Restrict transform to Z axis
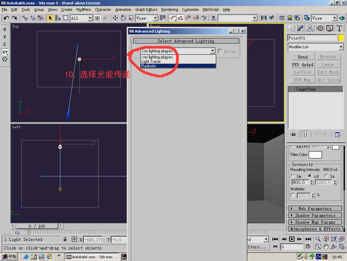This screenshot has height=261, width=347. 5,45
